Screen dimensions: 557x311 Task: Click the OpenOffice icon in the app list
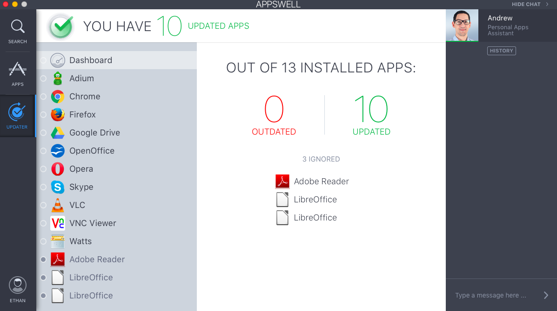click(58, 151)
